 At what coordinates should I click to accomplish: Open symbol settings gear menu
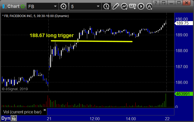point(63,6)
